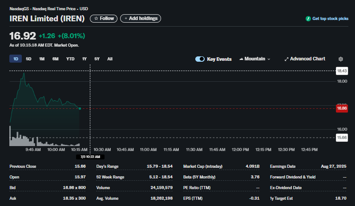Toggle Key Events switch off

pos(200,59)
